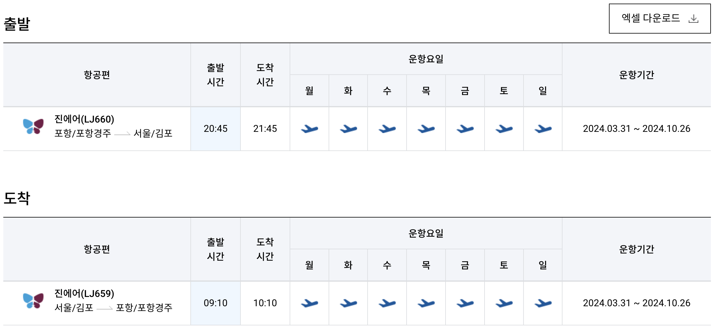Click the Friday (금) airplane icon for LJ659

(x=465, y=303)
